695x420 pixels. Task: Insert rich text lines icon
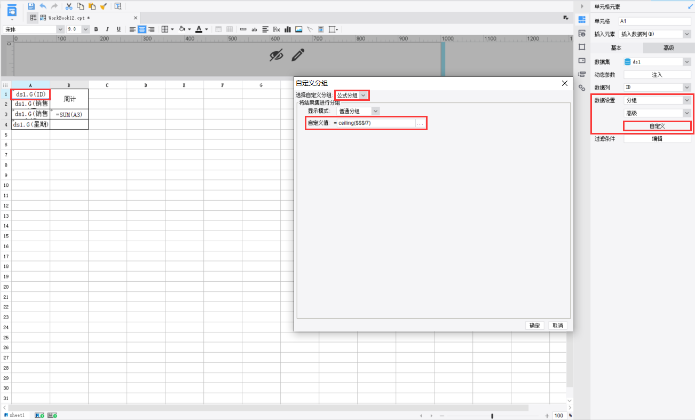[266, 29]
